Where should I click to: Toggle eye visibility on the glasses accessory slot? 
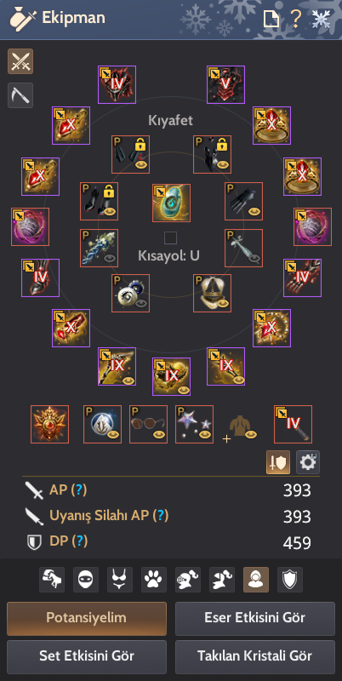[x=158, y=435]
